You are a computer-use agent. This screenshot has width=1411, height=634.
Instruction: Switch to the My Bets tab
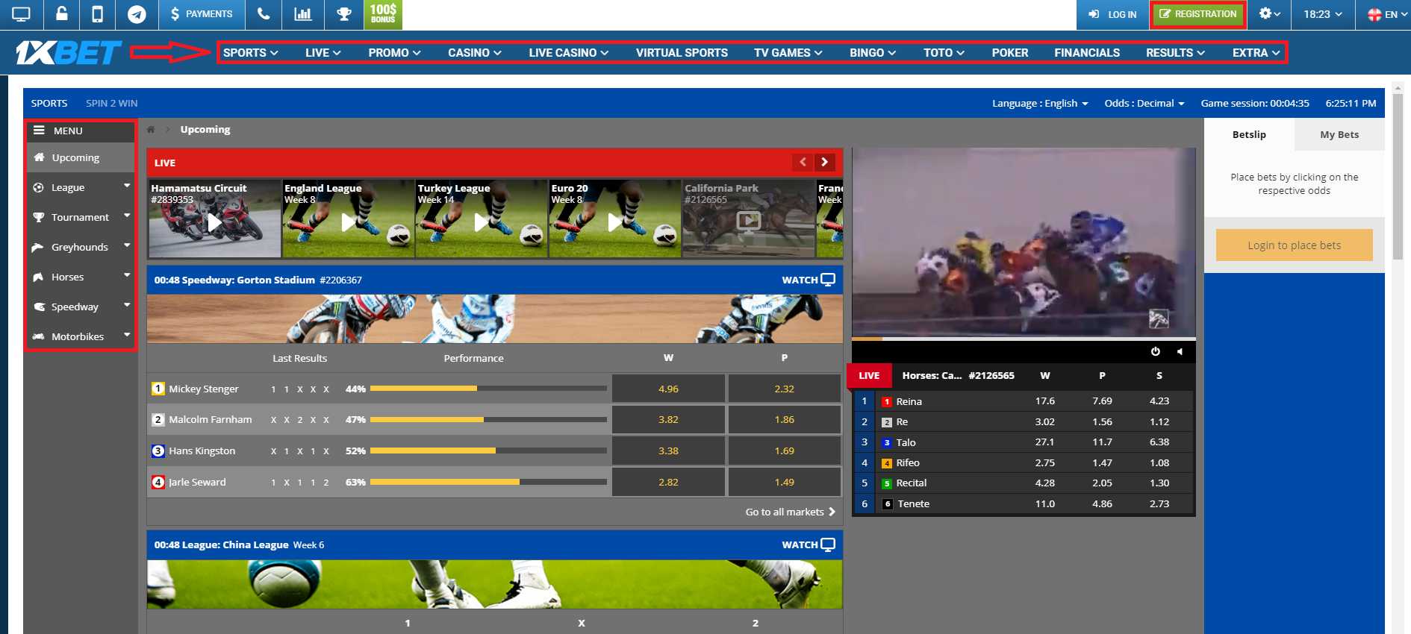click(x=1339, y=134)
